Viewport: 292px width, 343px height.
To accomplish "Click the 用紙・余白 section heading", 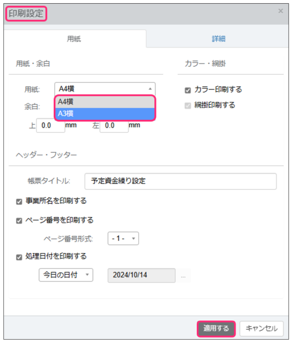I will tap(33, 63).
